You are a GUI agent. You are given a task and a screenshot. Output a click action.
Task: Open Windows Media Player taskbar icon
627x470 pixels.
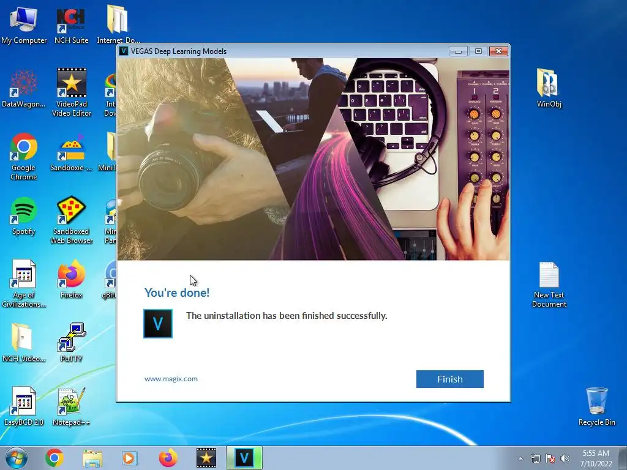[130, 458]
